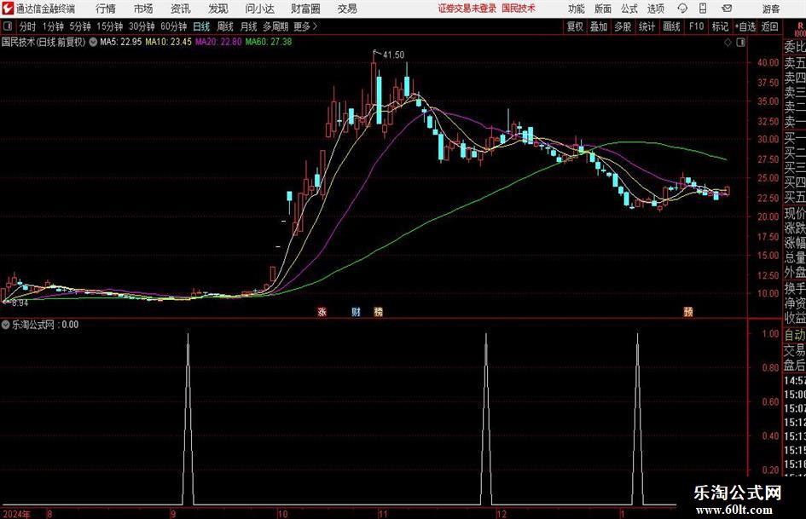Toggle the left sidebar panel icon
Viewport: 806px width, 519px height.
(x=8, y=26)
